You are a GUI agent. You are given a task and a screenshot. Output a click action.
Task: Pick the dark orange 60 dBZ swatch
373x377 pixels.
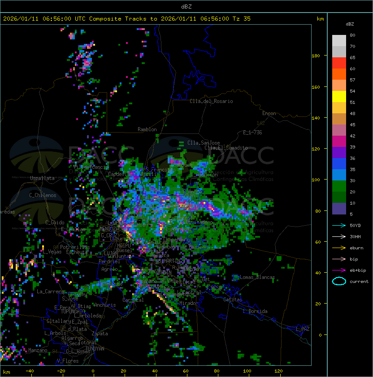339,74
